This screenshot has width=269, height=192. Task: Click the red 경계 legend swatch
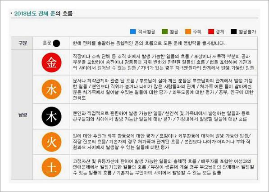pyautogui.click(x=211, y=31)
